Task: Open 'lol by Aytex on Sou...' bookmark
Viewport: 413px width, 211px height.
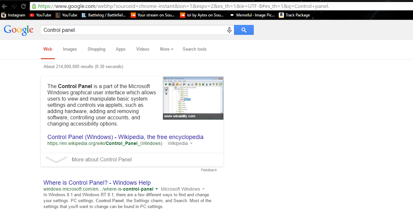Action: (202, 15)
